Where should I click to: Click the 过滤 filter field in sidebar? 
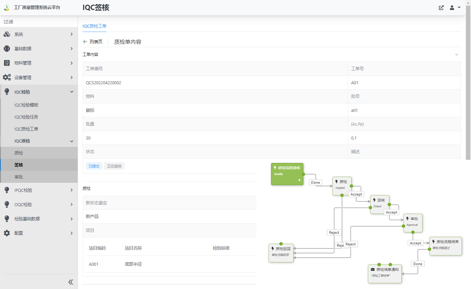[x=39, y=22]
